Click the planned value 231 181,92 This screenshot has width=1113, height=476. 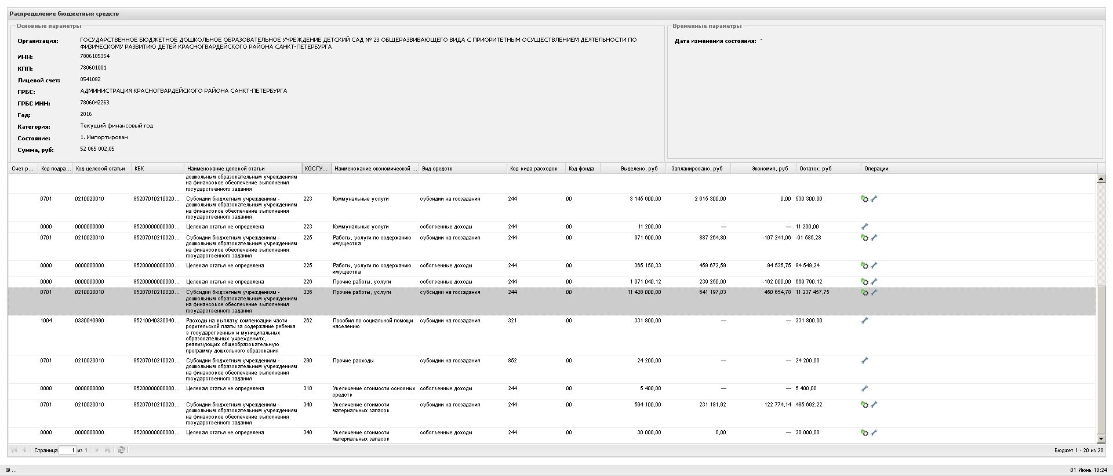[712, 405]
